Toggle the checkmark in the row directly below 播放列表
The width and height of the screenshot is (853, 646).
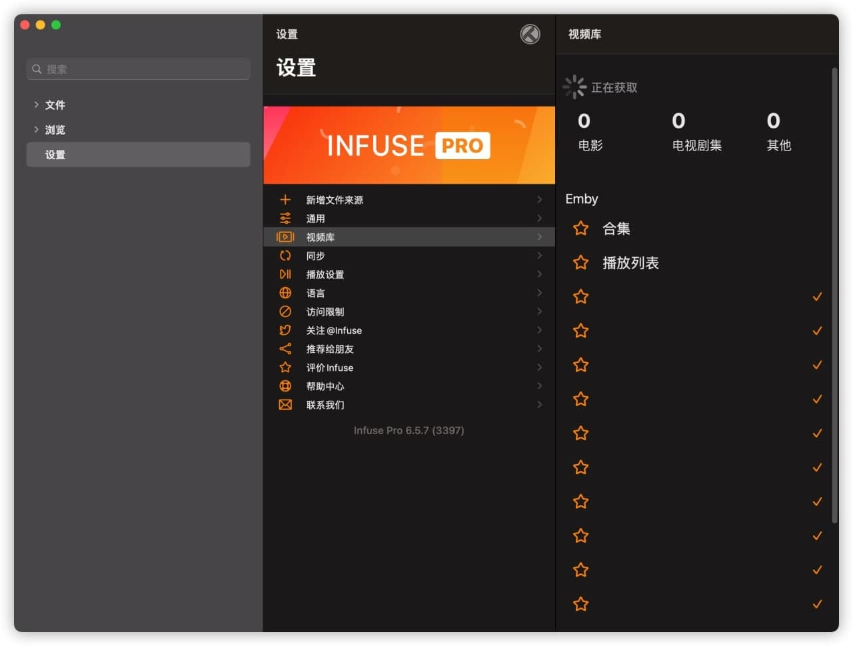point(817,296)
